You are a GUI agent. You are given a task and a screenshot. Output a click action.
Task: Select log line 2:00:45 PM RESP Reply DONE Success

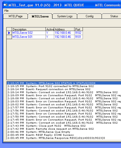coord(64,135)
